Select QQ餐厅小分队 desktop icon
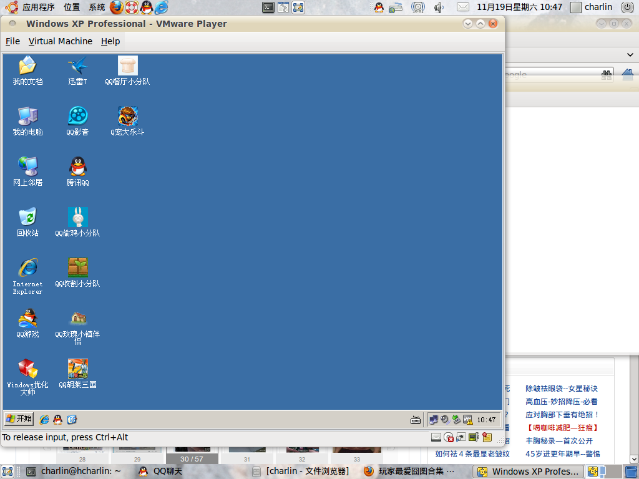This screenshot has height=479, width=639. [127, 70]
